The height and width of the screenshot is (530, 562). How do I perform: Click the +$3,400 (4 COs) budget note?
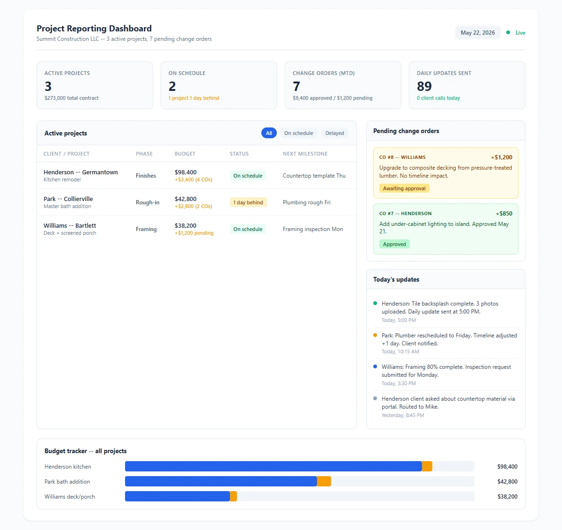193,179
